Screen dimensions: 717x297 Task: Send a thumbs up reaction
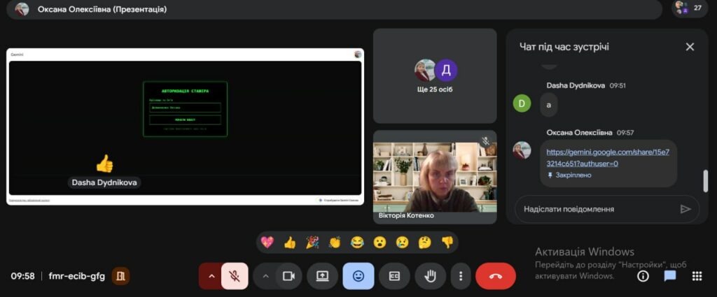pos(289,242)
